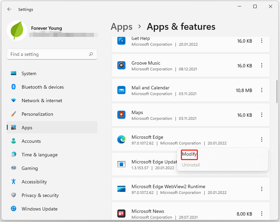Click the Gaming controller icon
Image resolution: width=280 pixels, height=222 pixels.
(x=14, y=168)
